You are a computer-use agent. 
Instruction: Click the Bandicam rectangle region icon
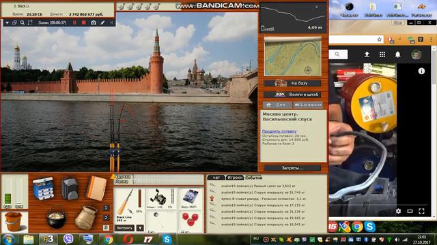click(x=30, y=22)
